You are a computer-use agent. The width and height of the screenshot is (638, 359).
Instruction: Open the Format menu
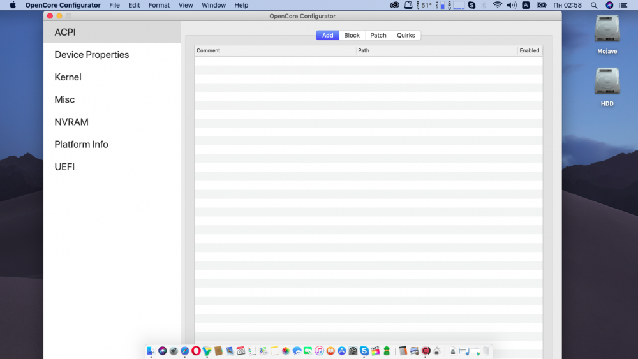159,5
